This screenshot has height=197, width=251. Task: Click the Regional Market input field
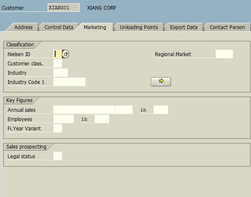coord(224,54)
